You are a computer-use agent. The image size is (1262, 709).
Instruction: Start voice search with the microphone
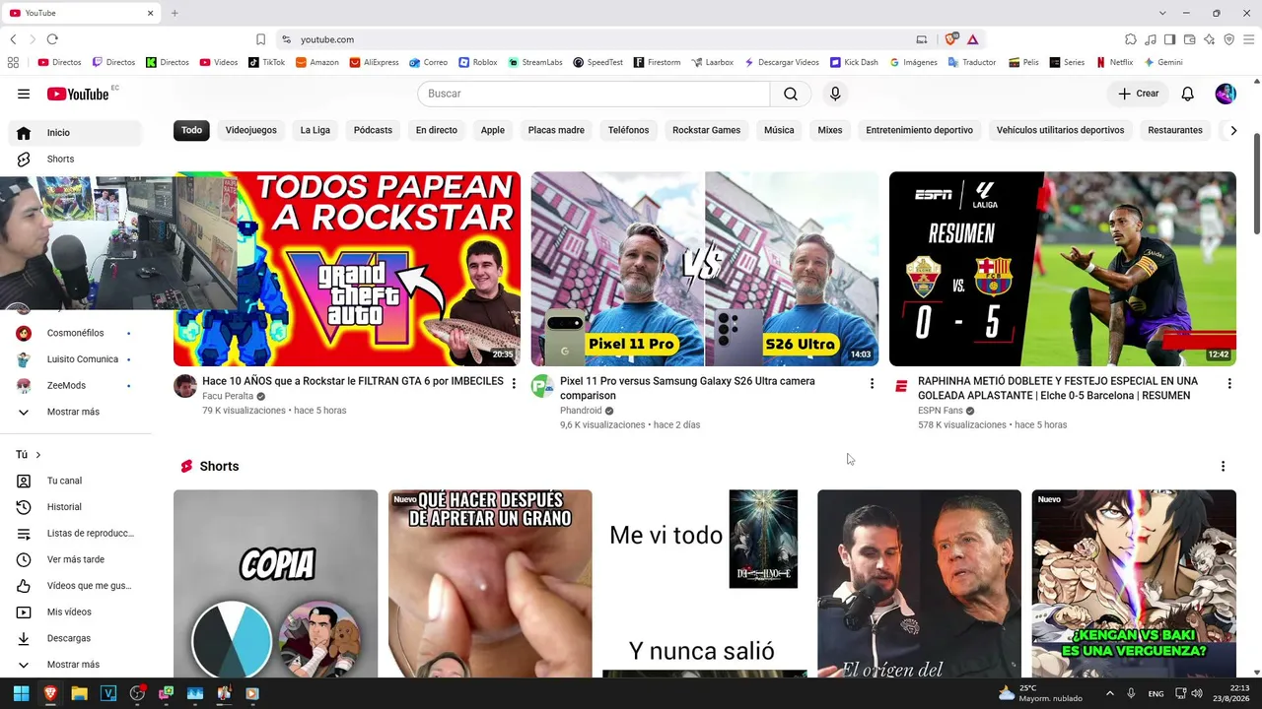pos(835,94)
